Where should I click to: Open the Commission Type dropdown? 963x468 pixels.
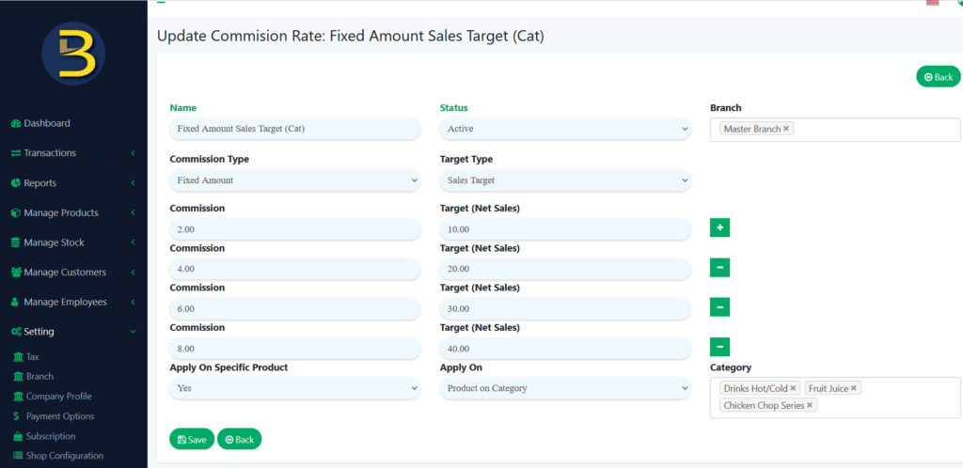point(294,179)
